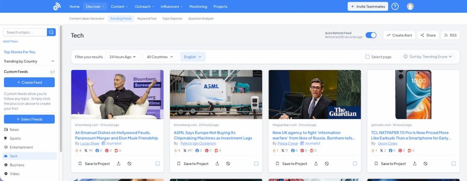
Task: Click the Journalist badge beside Lucas Shaw
Action: 111,143
